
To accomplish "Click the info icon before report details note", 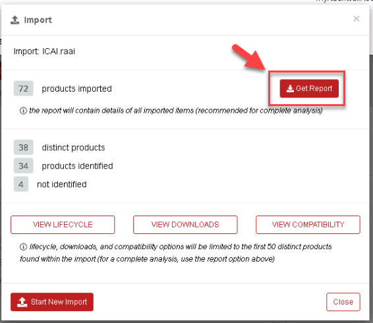I will (23, 111).
